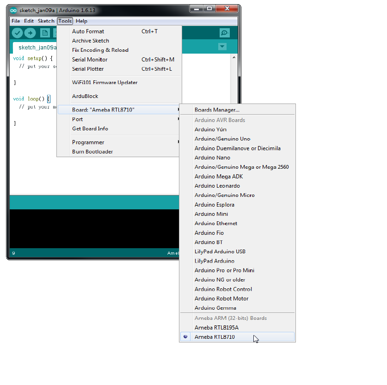The height and width of the screenshot is (385, 387).
Task: Select Arduino Robot Motor board
Action: 238,299
